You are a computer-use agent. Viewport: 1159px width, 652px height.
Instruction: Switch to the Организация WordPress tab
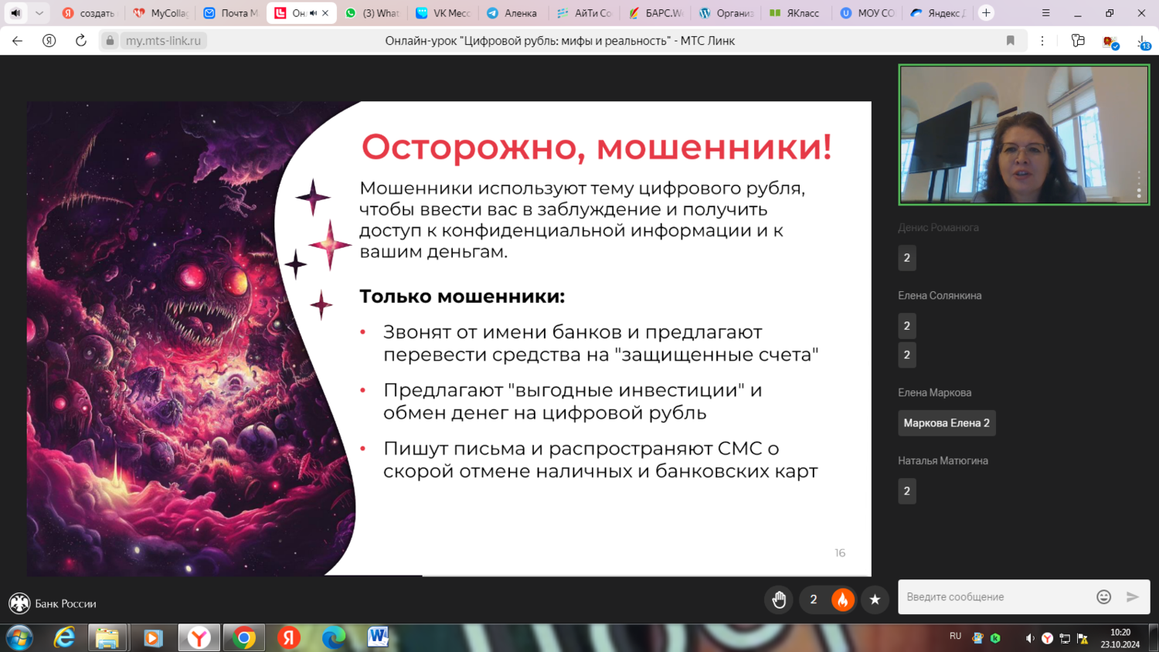tap(726, 13)
